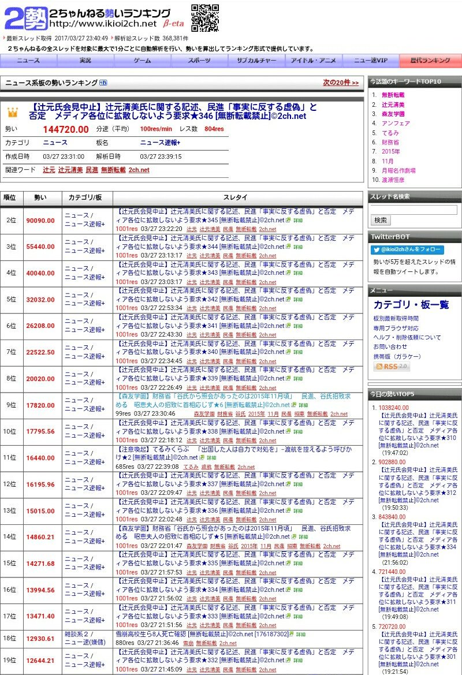The height and width of the screenshot is (675, 462).
Task: Select keyword 月曜名作劇場 in TOP10 list
Action: point(398,170)
